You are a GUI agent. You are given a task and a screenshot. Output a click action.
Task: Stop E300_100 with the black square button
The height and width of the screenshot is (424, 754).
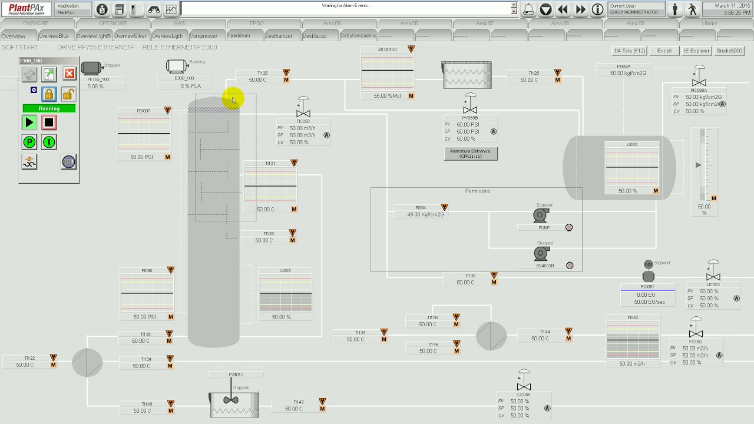point(49,122)
